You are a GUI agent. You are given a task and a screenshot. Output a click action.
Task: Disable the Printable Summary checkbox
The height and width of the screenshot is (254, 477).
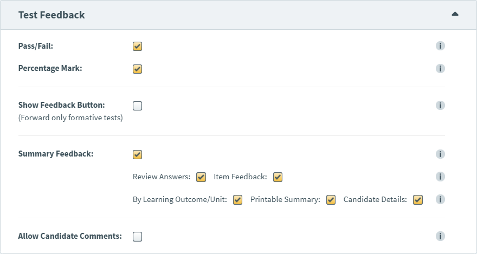point(331,199)
